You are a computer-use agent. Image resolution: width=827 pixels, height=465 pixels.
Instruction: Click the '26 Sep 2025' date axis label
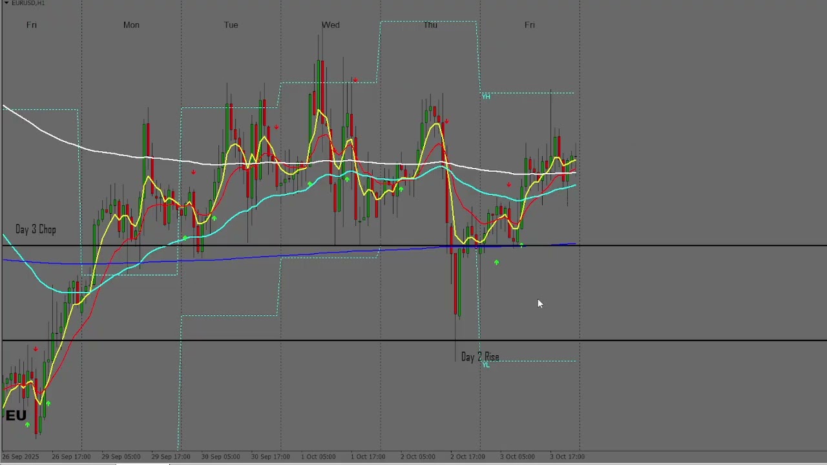pyautogui.click(x=21, y=457)
